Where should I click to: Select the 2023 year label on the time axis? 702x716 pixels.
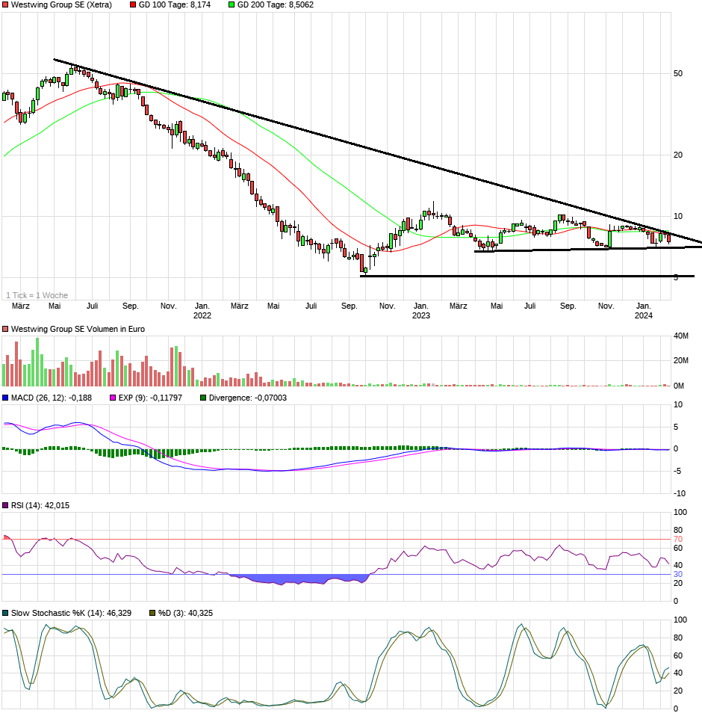click(421, 315)
